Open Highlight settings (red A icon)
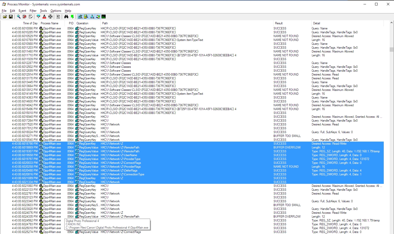 coord(44,17)
